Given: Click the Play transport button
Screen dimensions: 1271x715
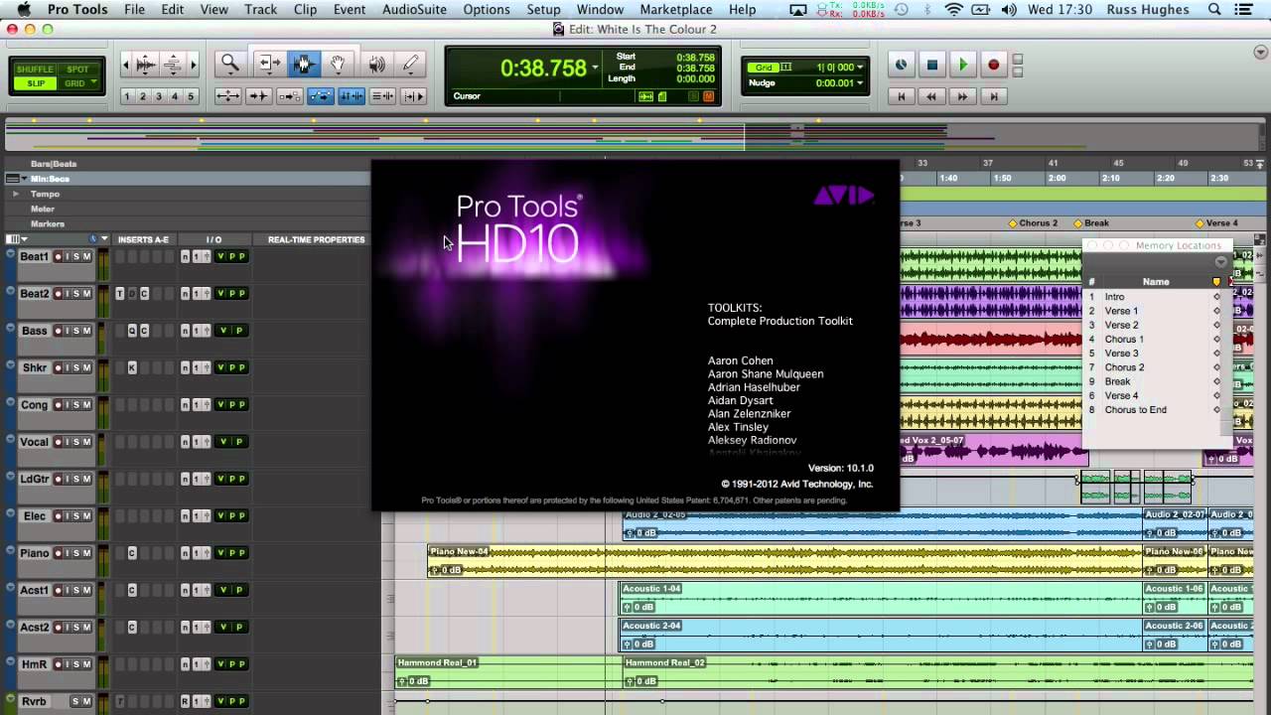Looking at the screenshot, I should [x=962, y=65].
